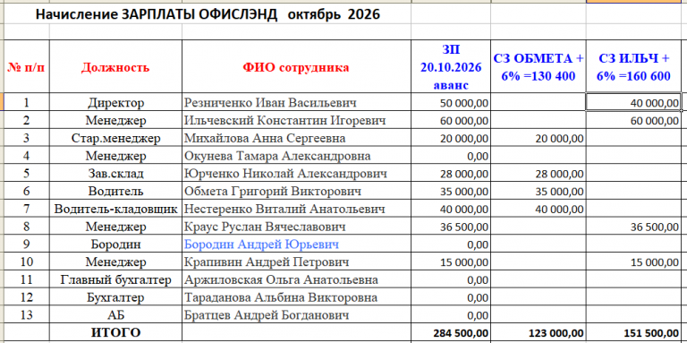Click the 60 000,00 advance for Ильчевский
The image size is (687, 343).
coord(451,120)
